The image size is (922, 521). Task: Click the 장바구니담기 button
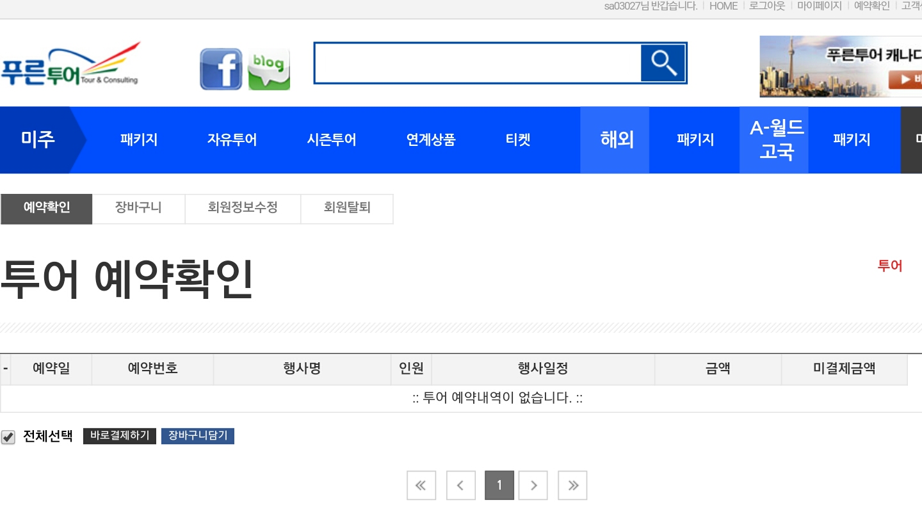198,436
